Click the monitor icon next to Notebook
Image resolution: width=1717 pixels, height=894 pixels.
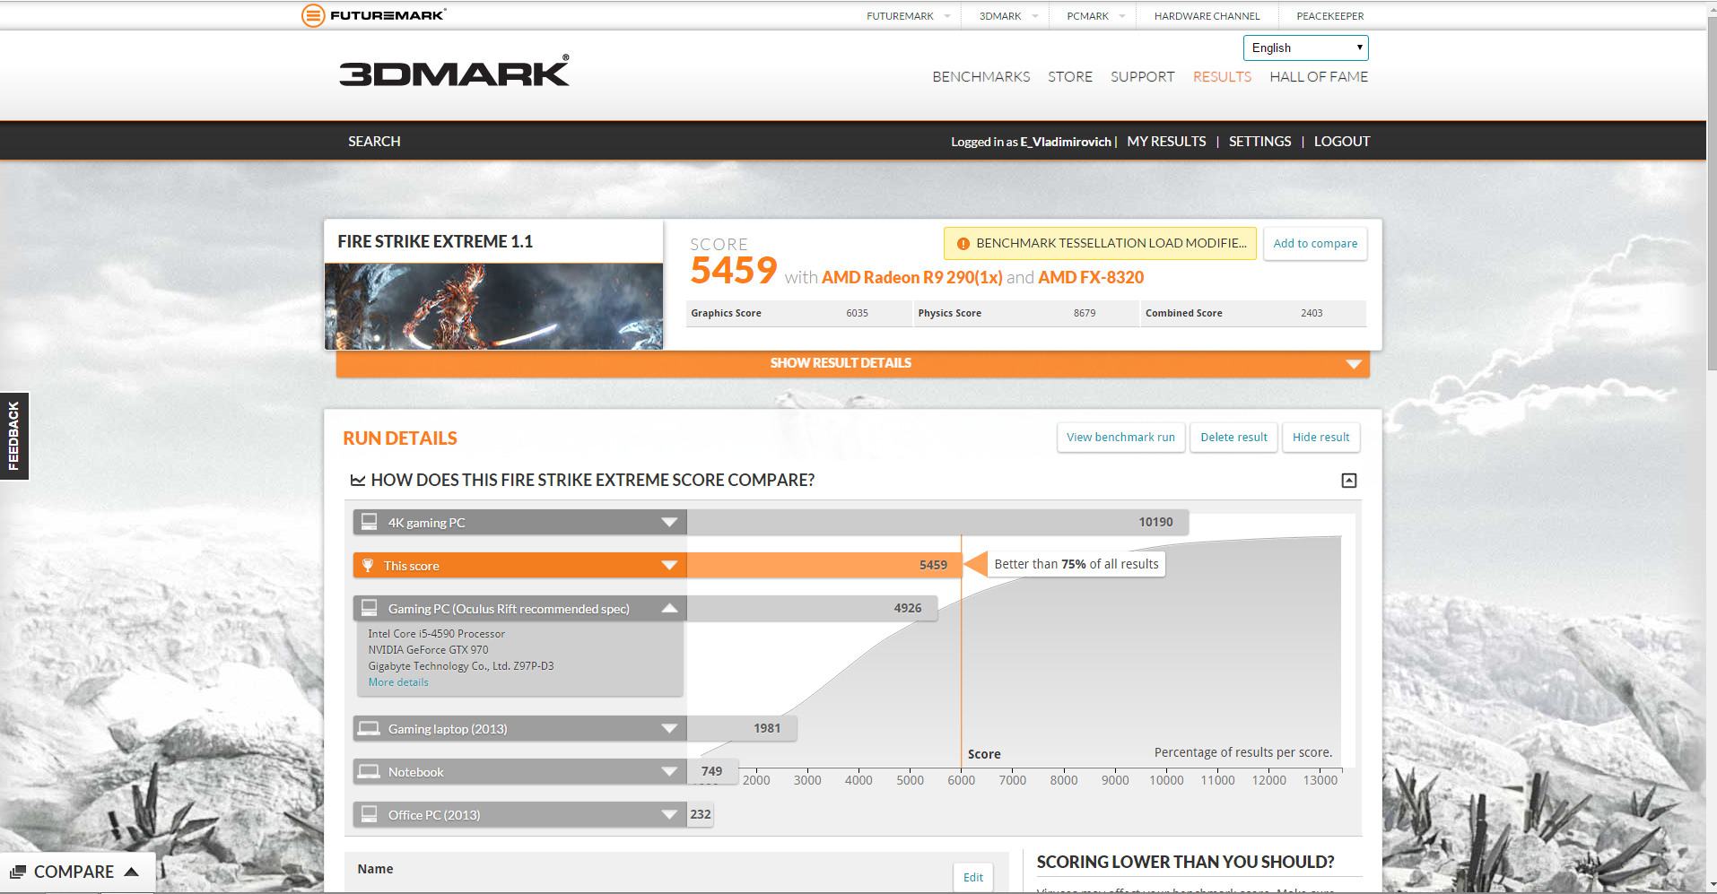369,771
